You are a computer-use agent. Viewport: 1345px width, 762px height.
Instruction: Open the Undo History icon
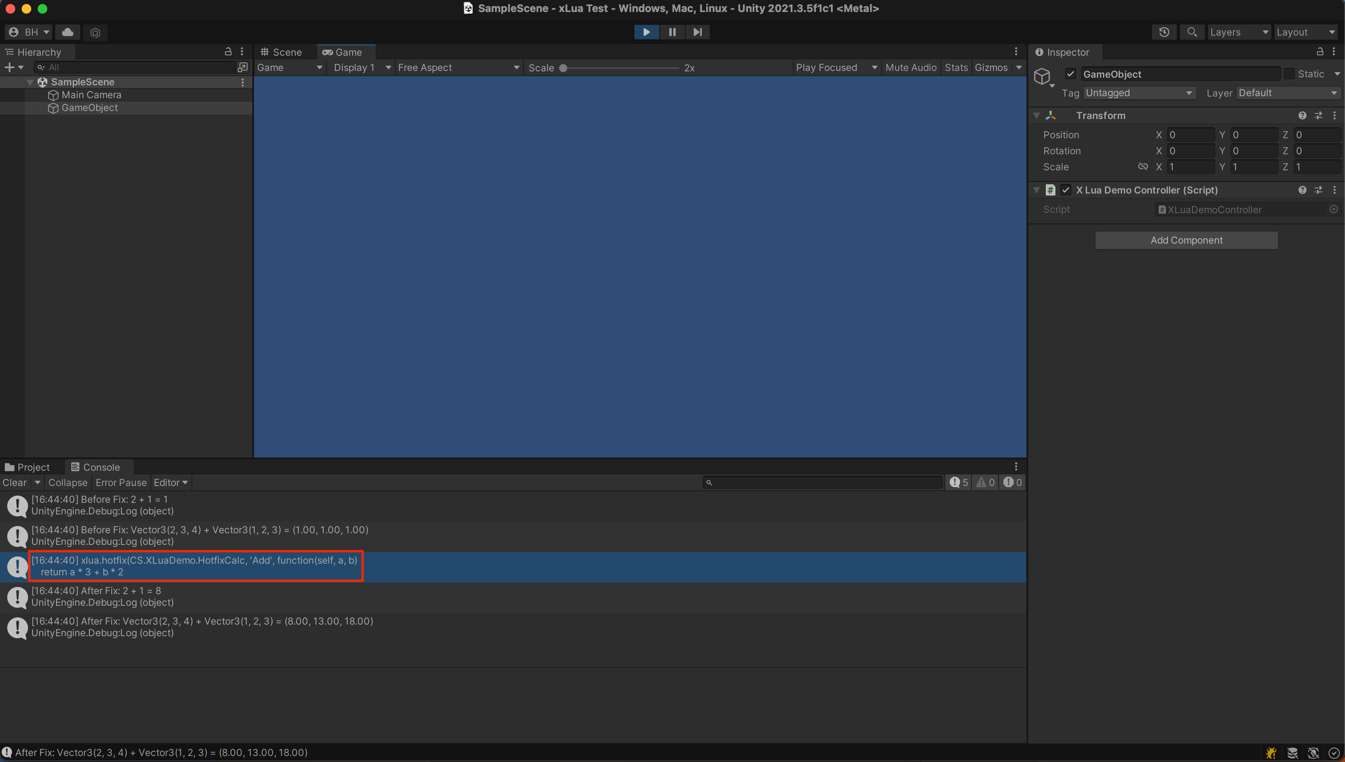tap(1164, 32)
